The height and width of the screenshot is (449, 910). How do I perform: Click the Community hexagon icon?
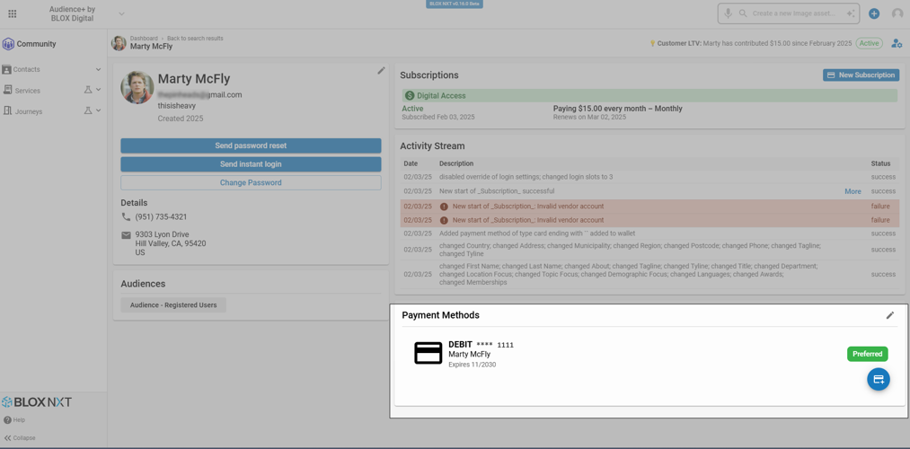[8, 43]
